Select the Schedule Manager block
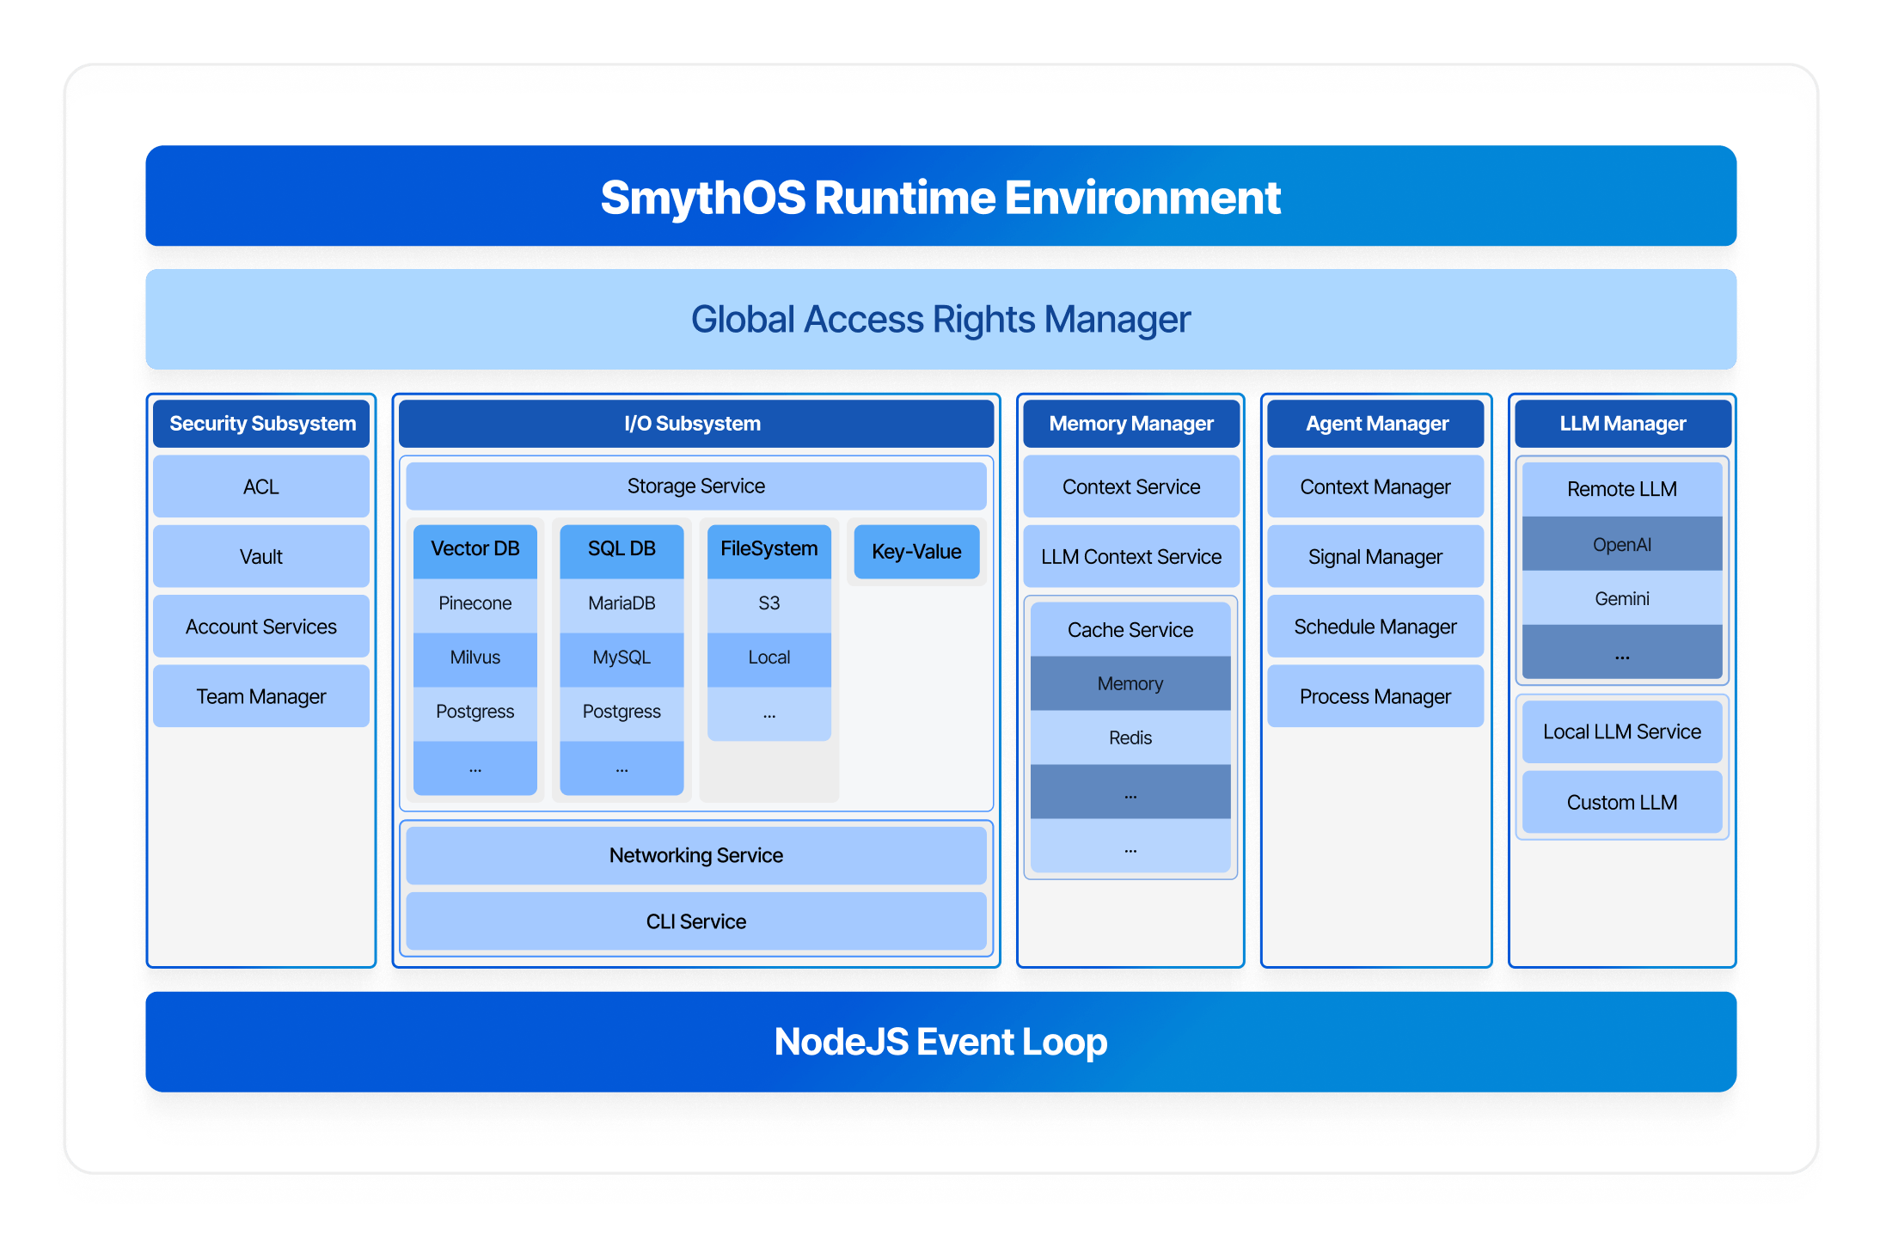Viewport: 1880px width, 1248px height. click(1375, 627)
